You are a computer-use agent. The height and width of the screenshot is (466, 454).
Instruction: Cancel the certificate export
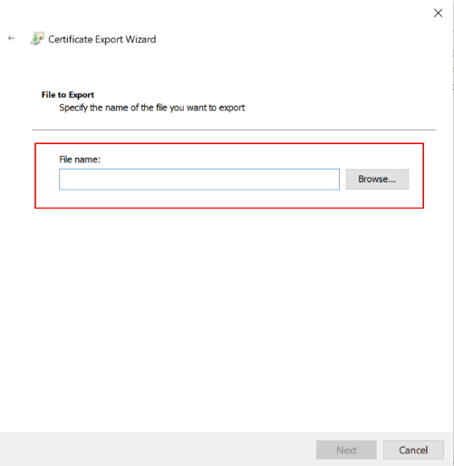click(x=413, y=450)
